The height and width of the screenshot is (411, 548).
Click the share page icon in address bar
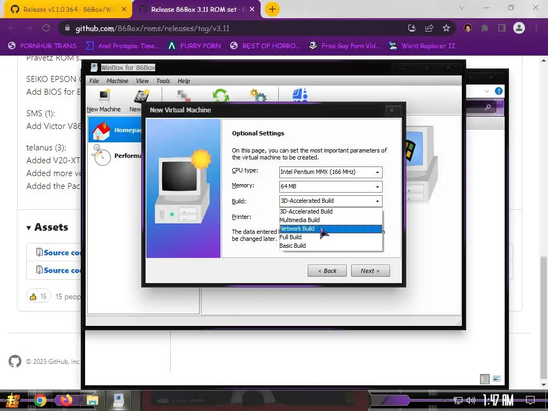tap(429, 28)
